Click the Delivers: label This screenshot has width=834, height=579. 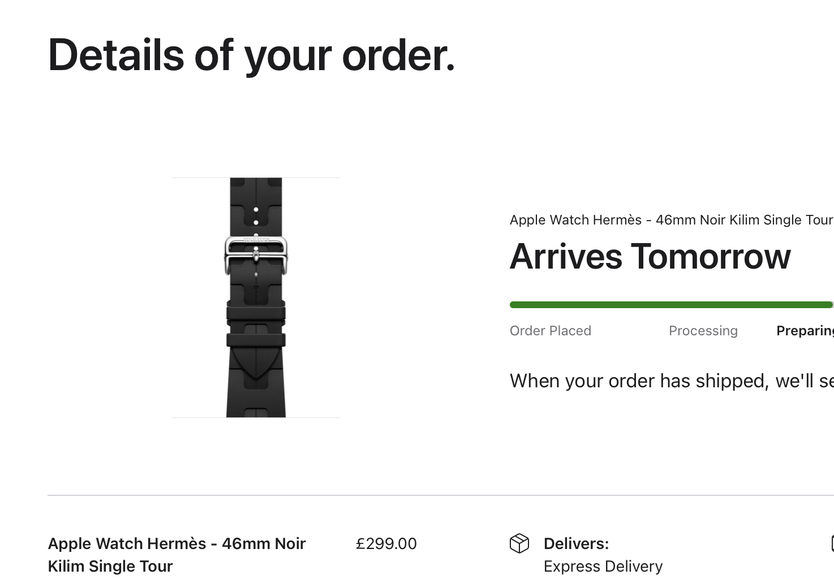[x=576, y=544]
